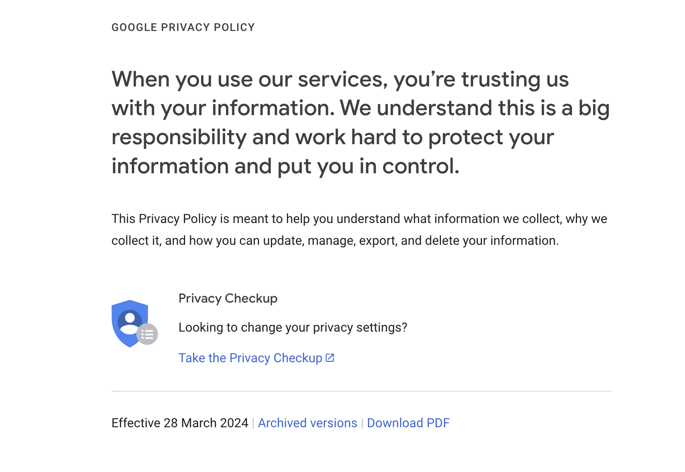Click the horizontal divider below Privacy Checkup
Screen dimensions: 685x472
tap(361, 391)
